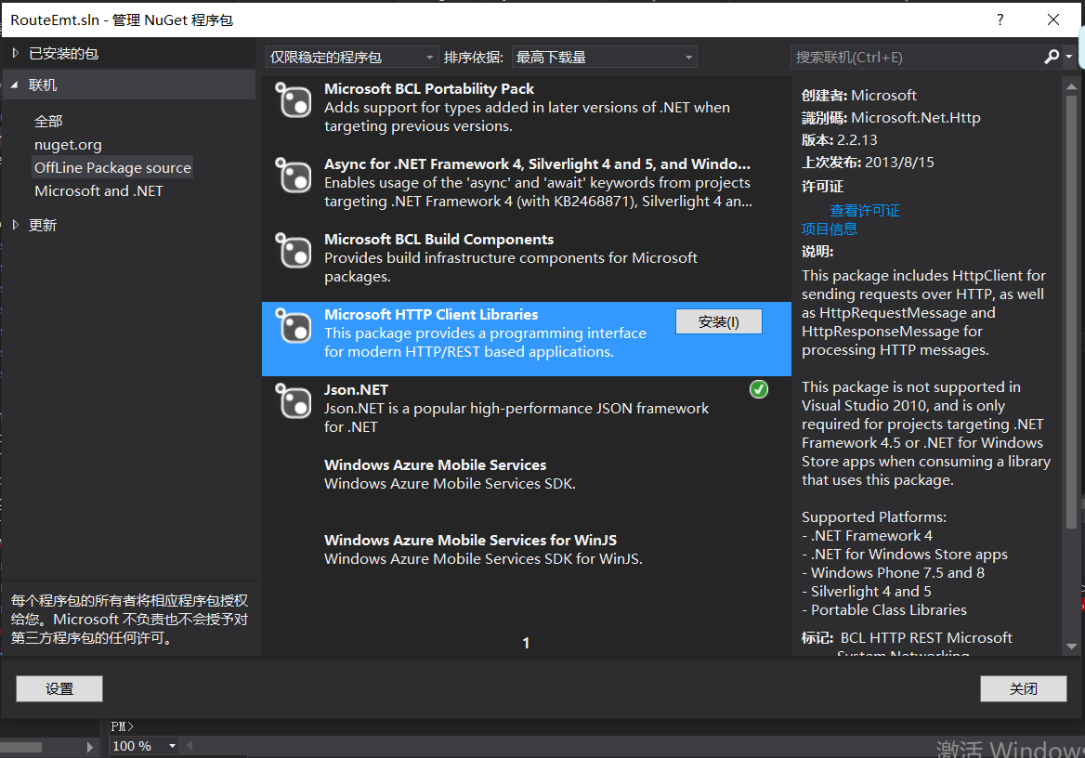1085x758 pixels.
Task: Click the Async for .NET Framework package icon
Action: 294,176
